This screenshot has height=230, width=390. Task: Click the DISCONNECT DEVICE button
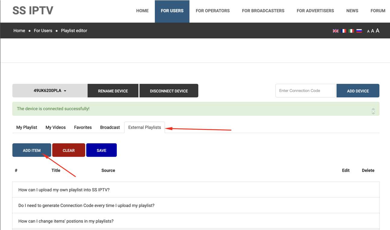(169, 91)
